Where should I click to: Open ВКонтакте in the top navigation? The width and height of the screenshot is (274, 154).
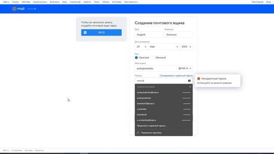pos(54,2)
